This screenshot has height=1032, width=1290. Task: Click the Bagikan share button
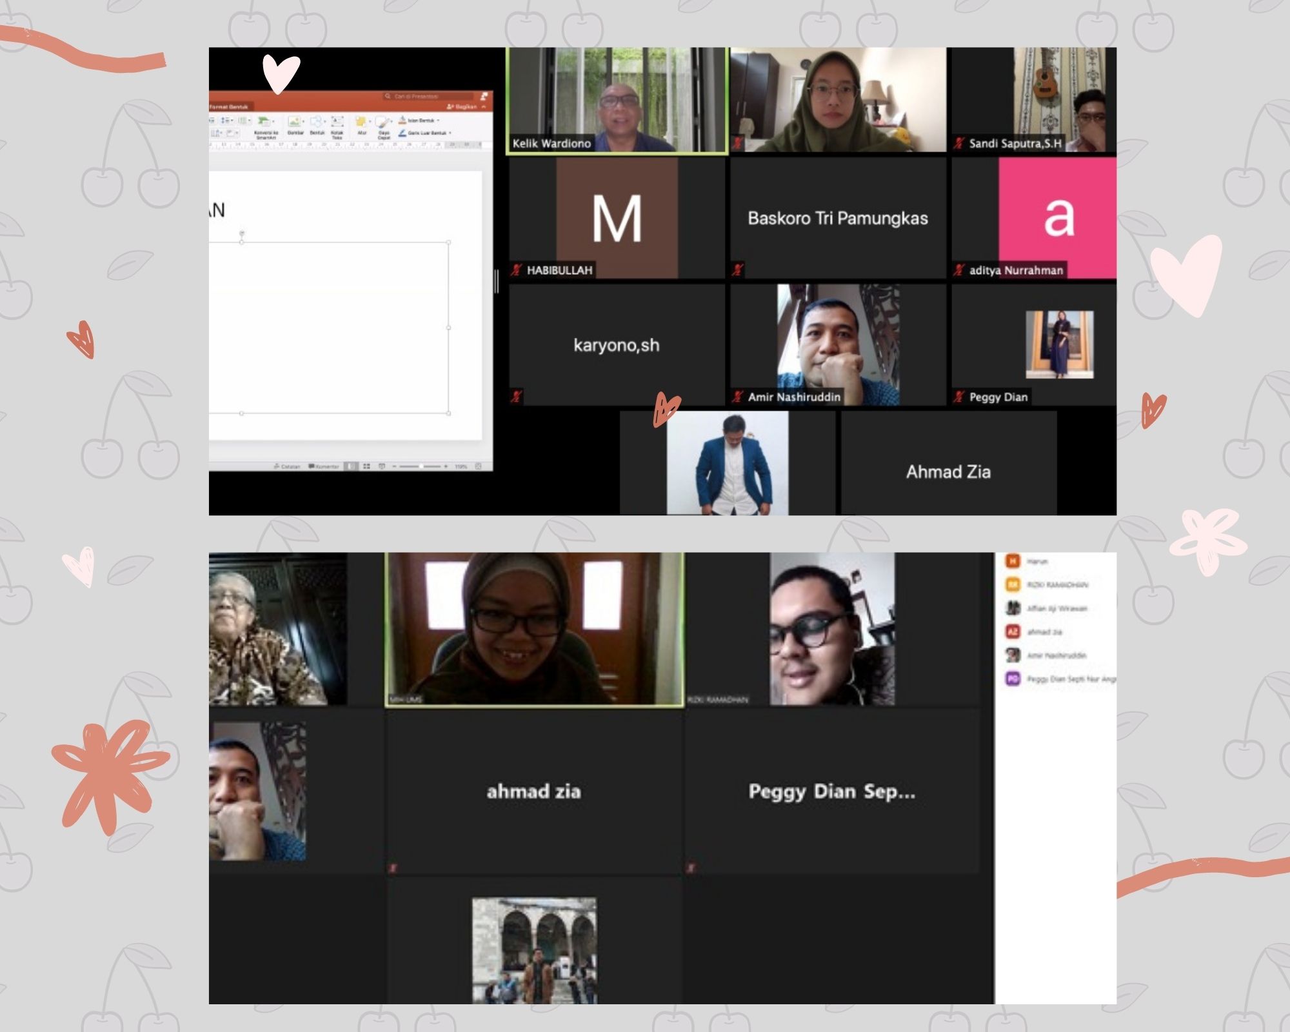(x=462, y=106)
